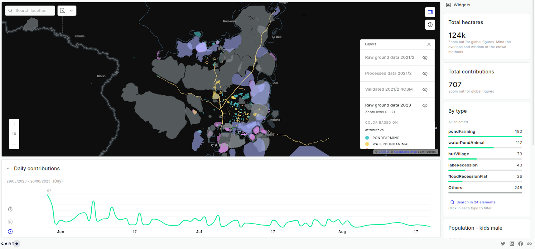
Task: Show the Raw ground data 2021/2 layer
Action: pyautogui.click(x=425, y=57)
